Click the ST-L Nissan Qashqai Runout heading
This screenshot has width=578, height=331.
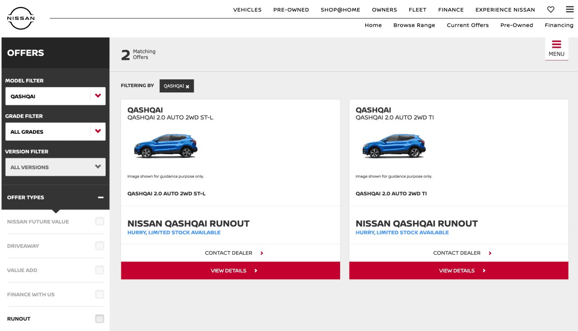point(188,224)
